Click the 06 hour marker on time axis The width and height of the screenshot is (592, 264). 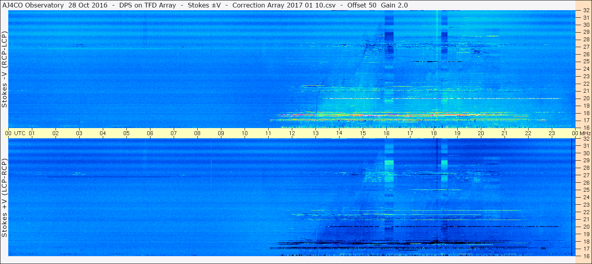pyautogui.click(x=150, y=134)
